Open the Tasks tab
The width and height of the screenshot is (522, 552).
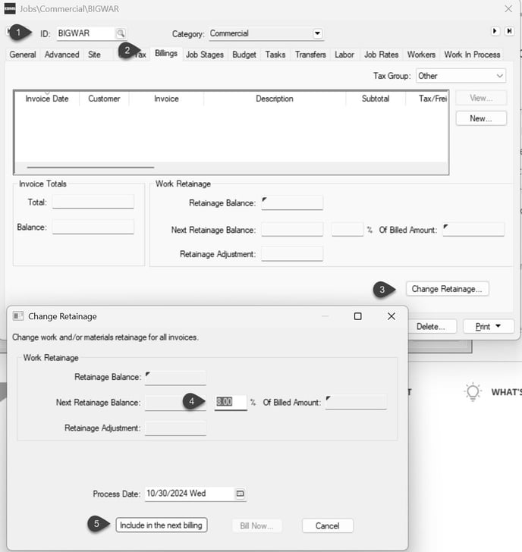[x=275, y=55]
